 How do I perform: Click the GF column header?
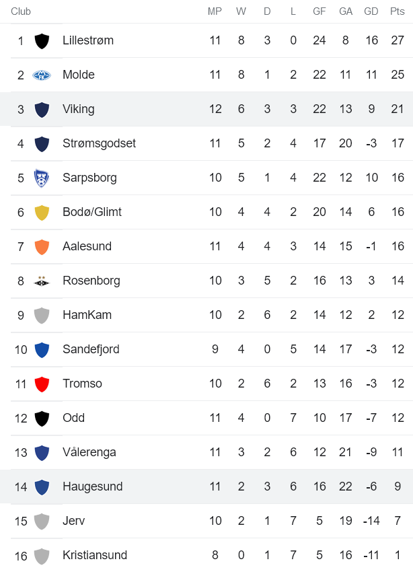[320, 11]
